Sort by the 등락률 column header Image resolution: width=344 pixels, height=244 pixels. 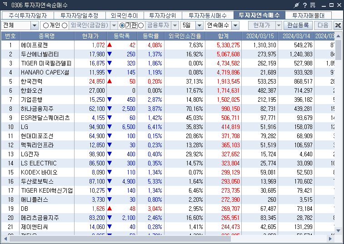[x=150, y=36]
